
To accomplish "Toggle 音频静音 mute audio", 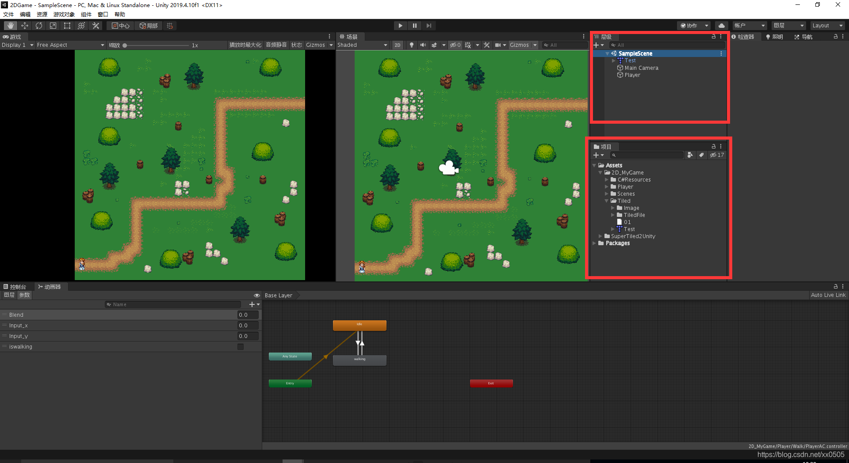I will pos(276,45).
